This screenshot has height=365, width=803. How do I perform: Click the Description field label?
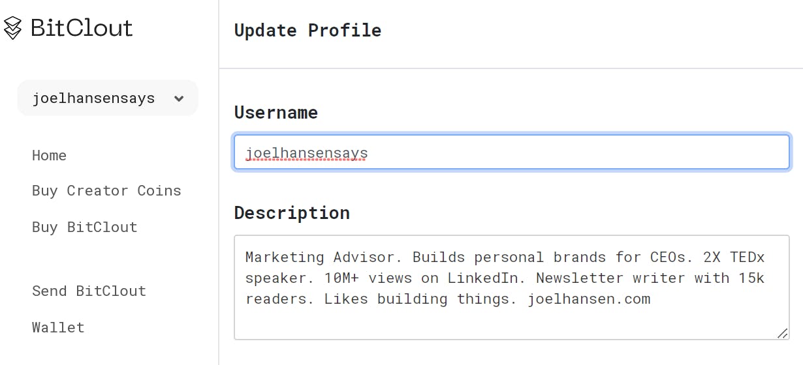(292, 212)
